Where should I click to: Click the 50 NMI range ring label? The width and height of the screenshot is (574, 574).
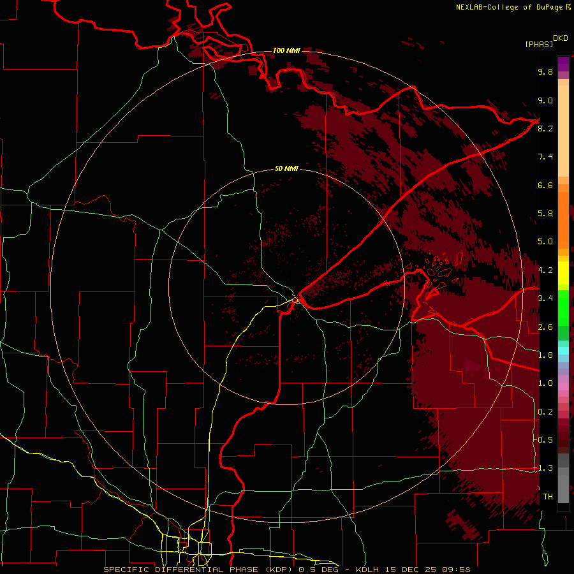click(x=286, y=169)
